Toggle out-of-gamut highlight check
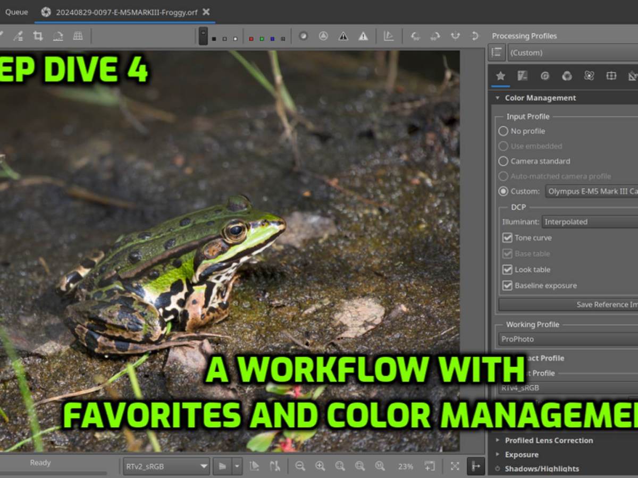 tap(275, 466)
